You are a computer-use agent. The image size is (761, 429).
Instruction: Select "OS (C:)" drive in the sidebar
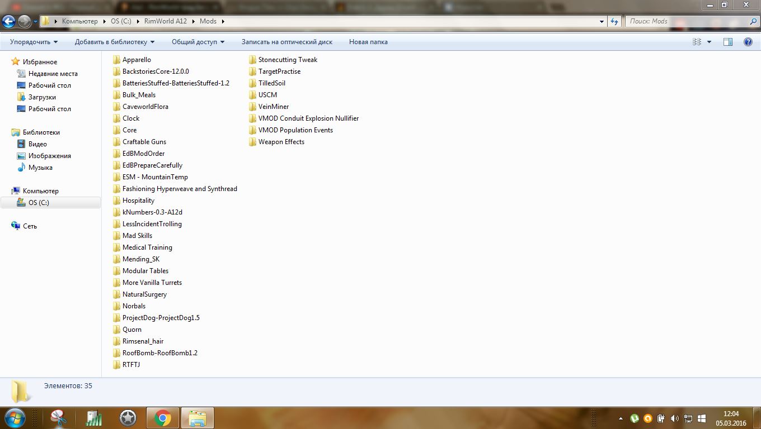pyautogui.click(x=39, y=203)
